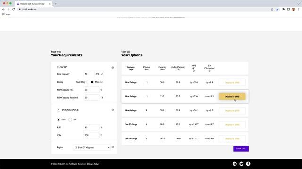The image size is (302, 169).
Task: Click the Performance section info icon
Action: pos(113,110)
